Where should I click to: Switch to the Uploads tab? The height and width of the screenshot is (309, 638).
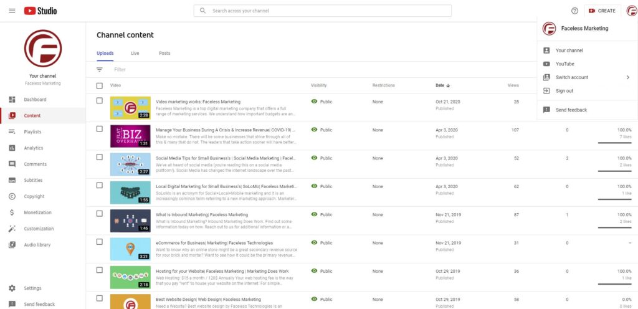[105, 53]
